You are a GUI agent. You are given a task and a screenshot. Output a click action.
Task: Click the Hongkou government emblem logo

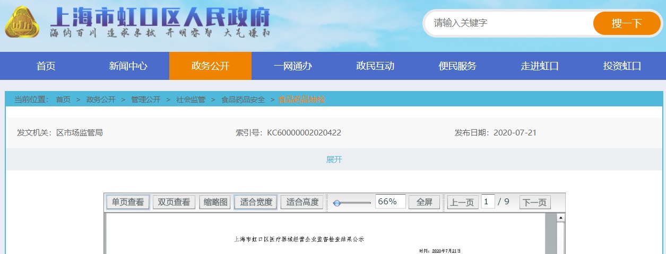point(23,22)
